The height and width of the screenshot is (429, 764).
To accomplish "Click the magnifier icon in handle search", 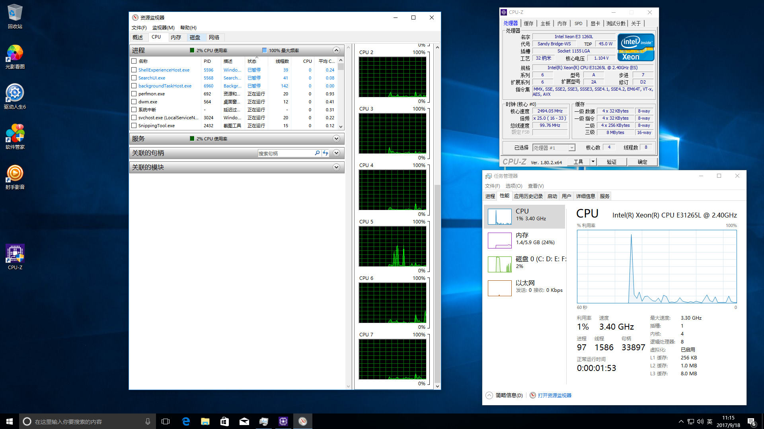I will pyautogui.click(x=317, y=153).
